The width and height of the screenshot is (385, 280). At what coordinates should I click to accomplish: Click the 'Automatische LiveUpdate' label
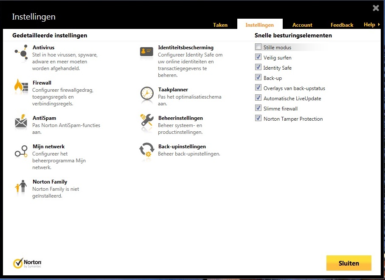pyautogui.click(x=292, y=99)
